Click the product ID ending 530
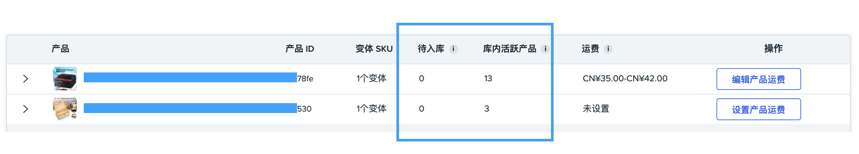 pos(304,109)
